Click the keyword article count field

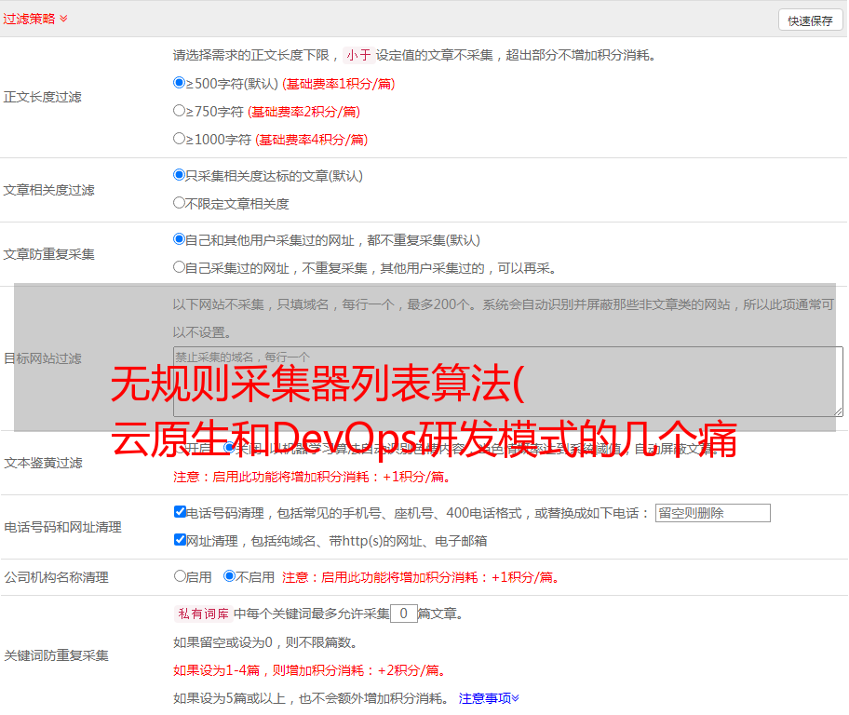pos(403,614)
